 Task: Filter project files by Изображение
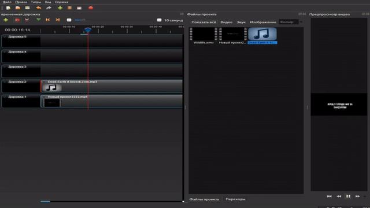coord(263,22)
